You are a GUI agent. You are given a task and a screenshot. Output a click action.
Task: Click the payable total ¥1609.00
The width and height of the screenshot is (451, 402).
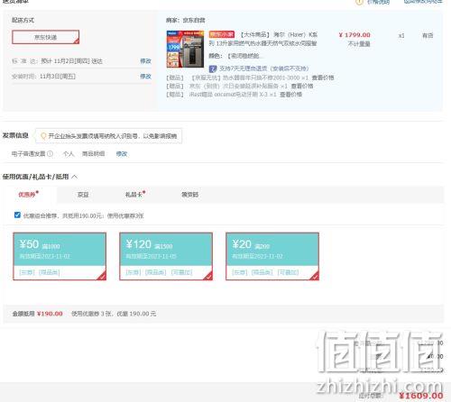tap(421, 396)
